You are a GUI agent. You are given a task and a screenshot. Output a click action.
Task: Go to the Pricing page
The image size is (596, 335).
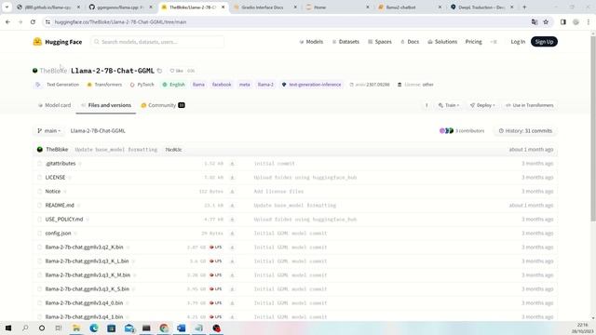(x=474, y=42)
